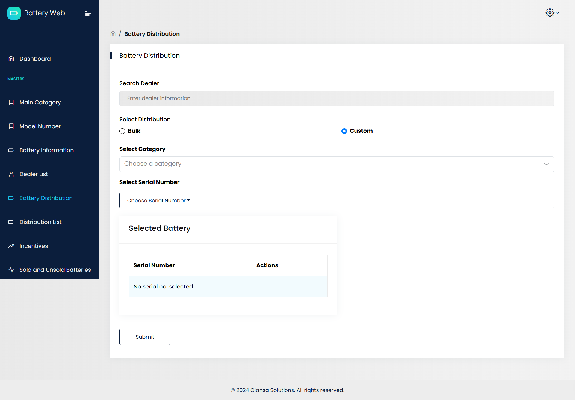Select the Custom distribution radio button

point(344,131)
